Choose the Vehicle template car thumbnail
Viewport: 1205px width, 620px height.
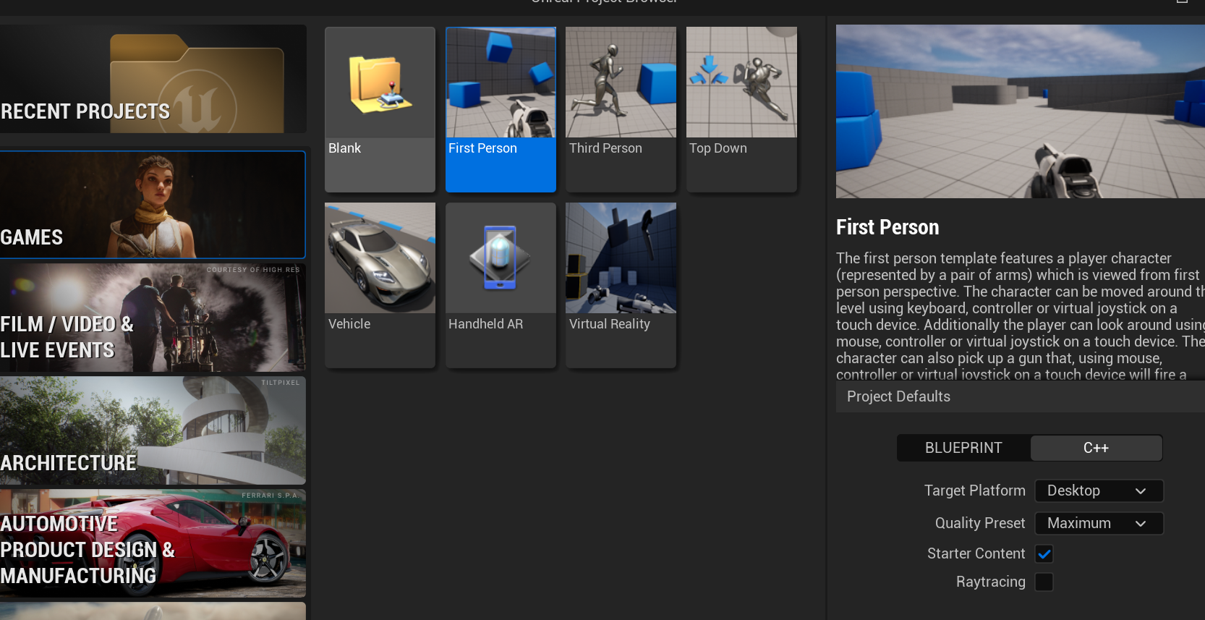click(x=380, y=258)
